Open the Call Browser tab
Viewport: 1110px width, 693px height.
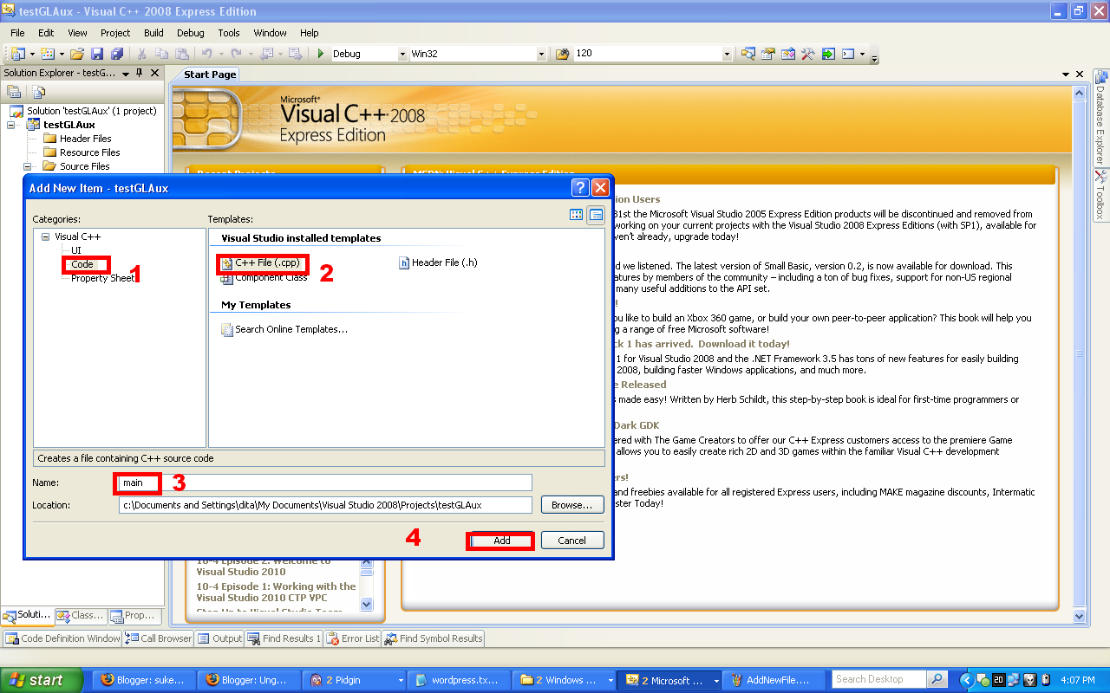pos(159,638)
